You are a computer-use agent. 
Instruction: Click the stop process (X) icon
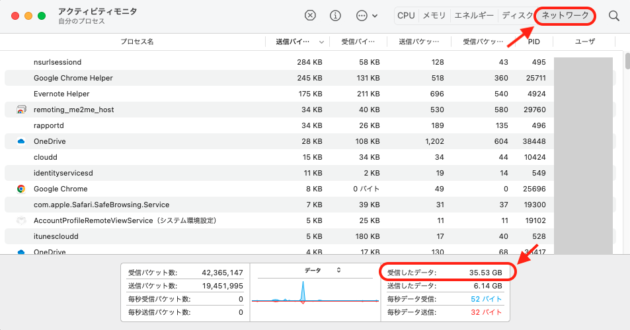[310, 16]
